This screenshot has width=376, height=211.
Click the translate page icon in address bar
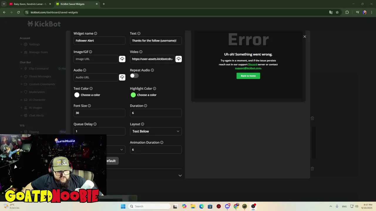click(x=331, y=12)
